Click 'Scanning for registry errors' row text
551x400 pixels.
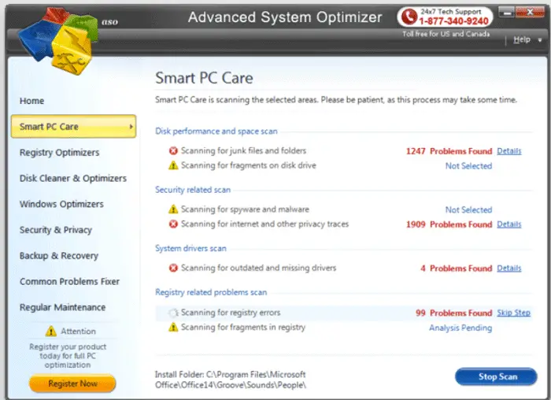click(x=231, y=313)
